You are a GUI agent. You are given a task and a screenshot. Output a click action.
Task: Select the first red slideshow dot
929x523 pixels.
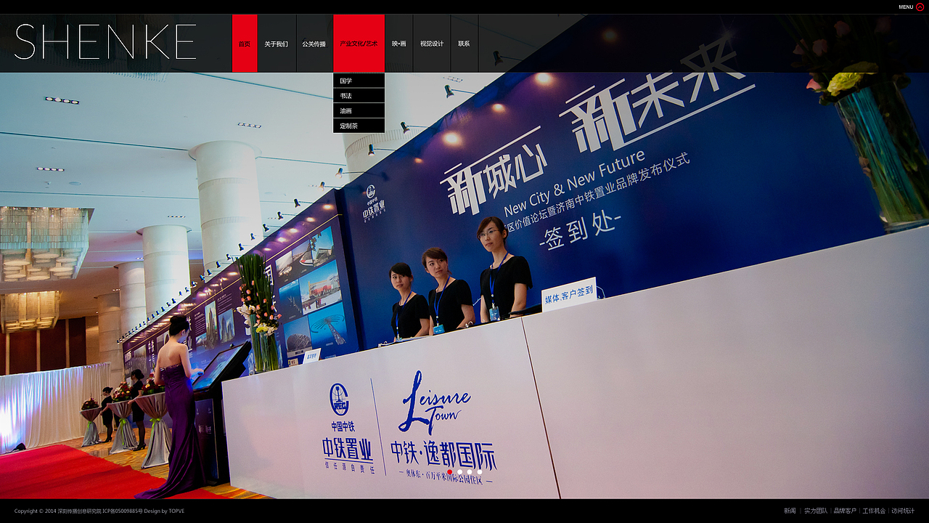coord(450,472)
